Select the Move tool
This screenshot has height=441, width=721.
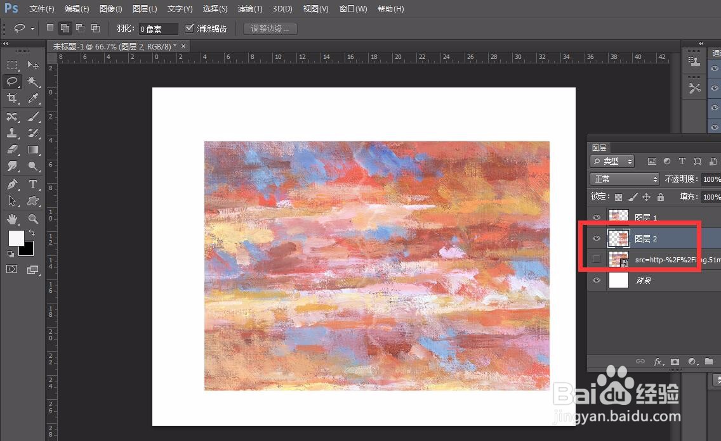point(32,65)
